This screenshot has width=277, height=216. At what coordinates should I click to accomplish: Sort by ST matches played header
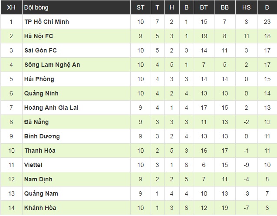click(x=140, y=7)
